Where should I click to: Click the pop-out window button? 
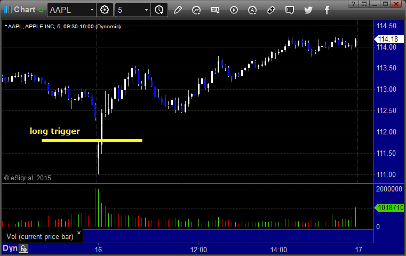(364, 4)
